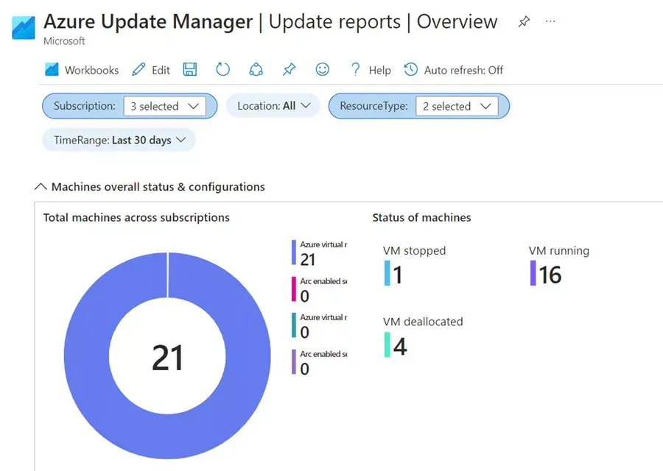The image size is (663, 471).
Task: Click the toolbar pin to dashboard icon
Action: tap(290, 69)
